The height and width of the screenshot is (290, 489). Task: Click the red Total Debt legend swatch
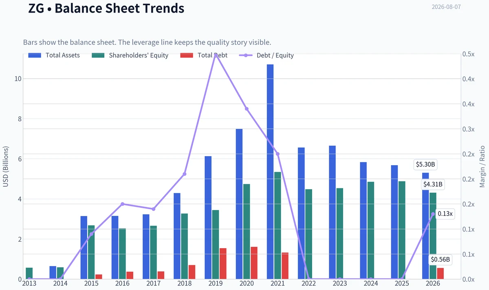click(x=187, y=55)
